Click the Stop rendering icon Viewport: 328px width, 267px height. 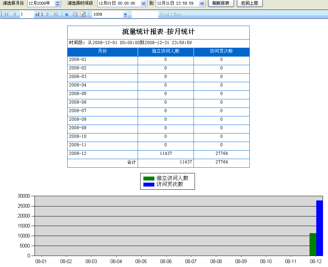75,14
